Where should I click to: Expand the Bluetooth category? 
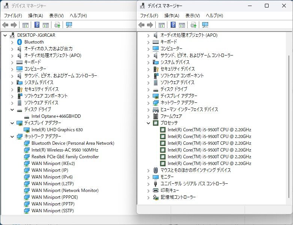click(x=12, y=42)
